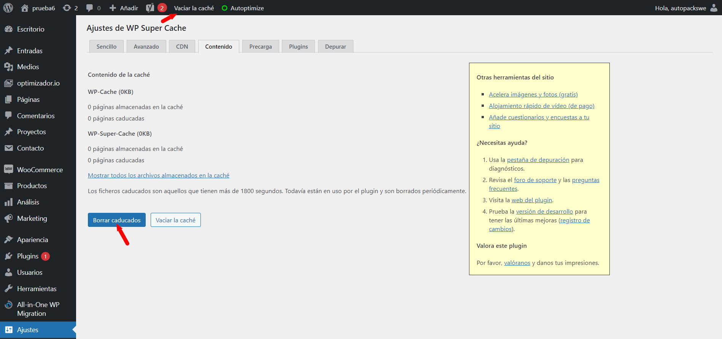Open Mostrar todos los archivos almacenados link
Viewport: 722px width, 339px height.
(159, 175)
